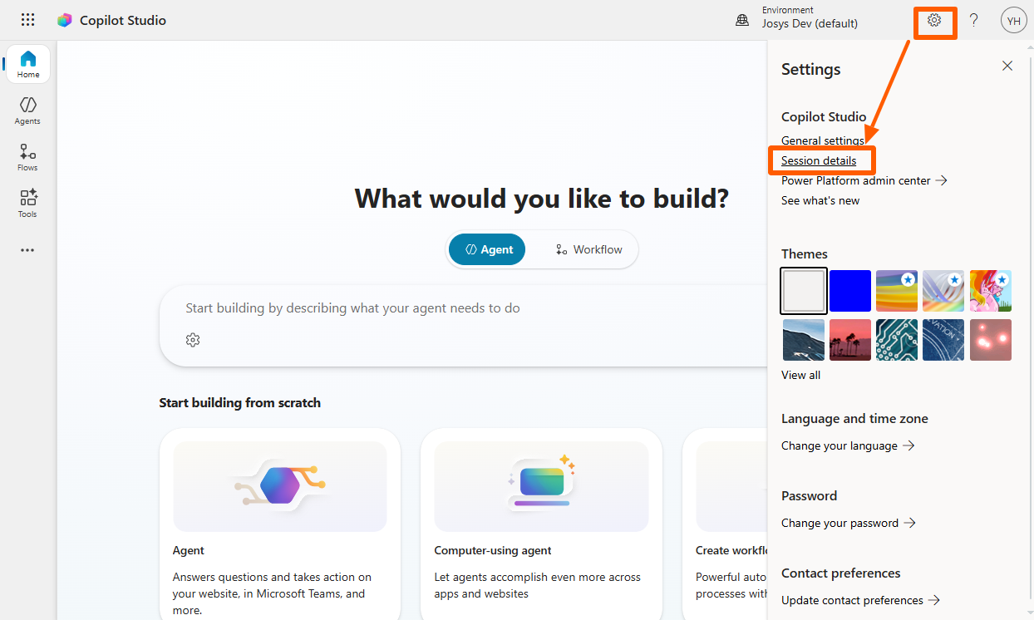Go to Home in the sidebar
Viewport: 1034px width, 620px height.
pyautogui.click(x=28, y=64)
